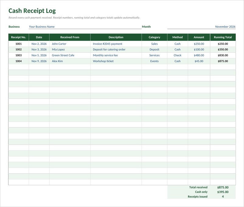244x207 pixels.
Task: Click the $100.00 amount cell
Action: pyautogui.click(x=199, y=50)
